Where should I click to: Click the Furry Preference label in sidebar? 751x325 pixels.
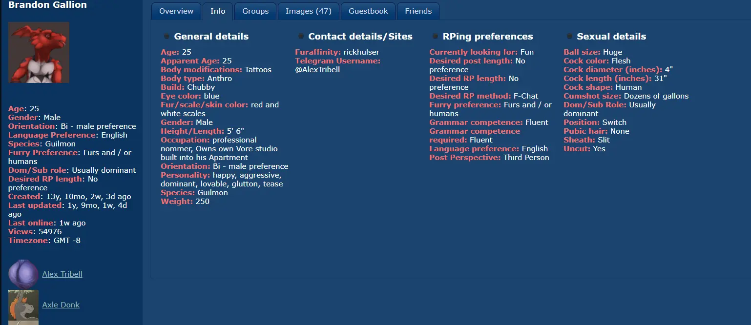click(x=43, y=153)
